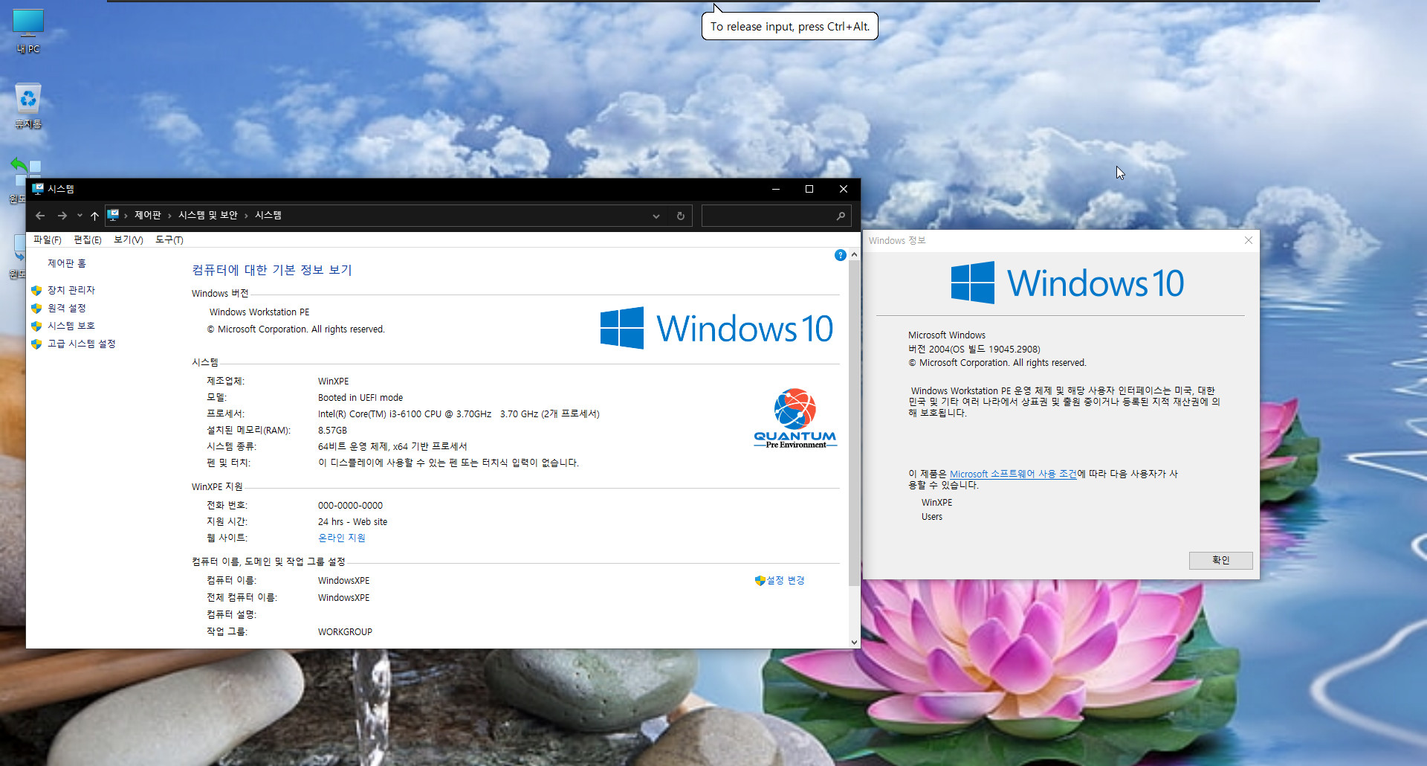Open recent locations dropdown arrow
The width and height of the screenshot is (1427, 766).
tap(80, 216)
